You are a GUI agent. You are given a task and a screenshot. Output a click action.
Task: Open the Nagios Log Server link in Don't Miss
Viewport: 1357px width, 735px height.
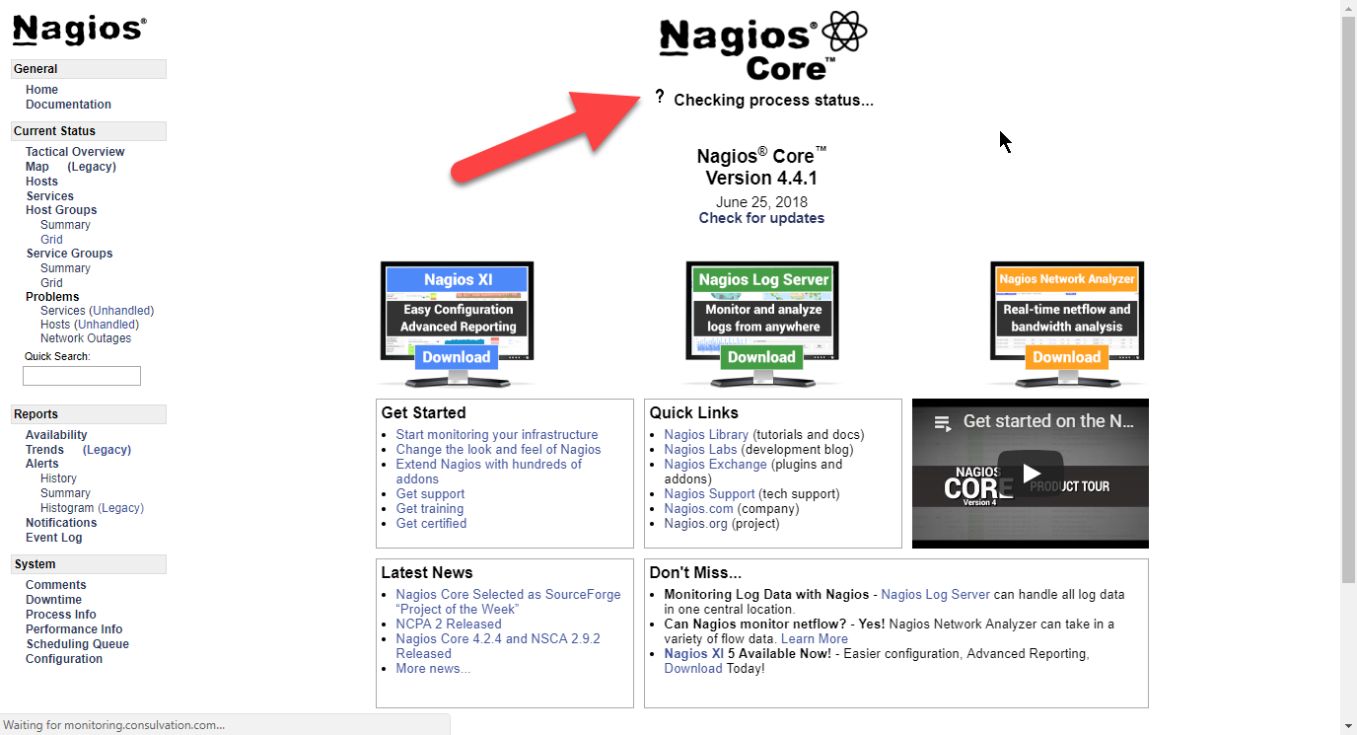click(935, 595)
